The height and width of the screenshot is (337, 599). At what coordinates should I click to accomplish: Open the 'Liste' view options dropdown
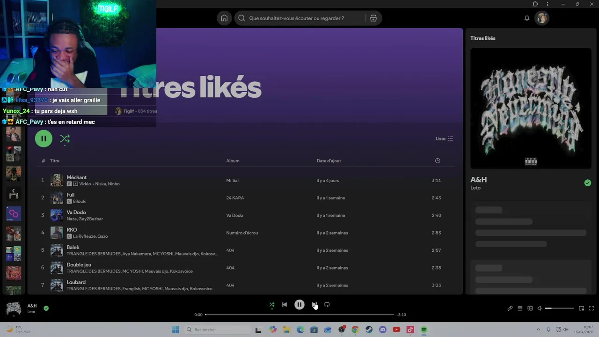(x=444, y=139)
